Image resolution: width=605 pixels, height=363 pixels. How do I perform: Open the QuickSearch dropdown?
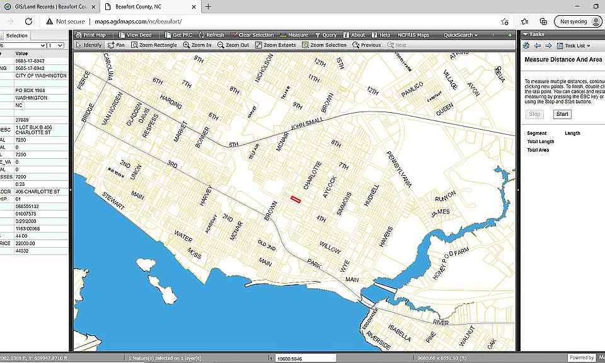pos(460,35)
